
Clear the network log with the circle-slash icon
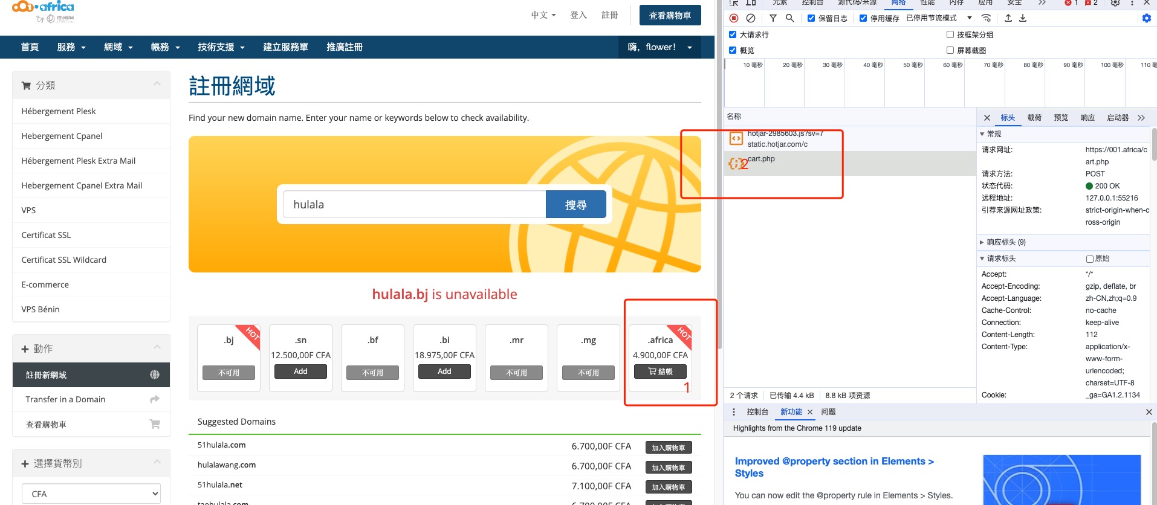tap(751, 18)
